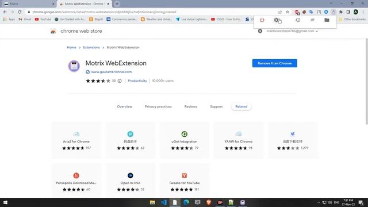The image size is (368, 207).
Task: Open Apps bookmark shortcut
Action: (x=9, y=19)
